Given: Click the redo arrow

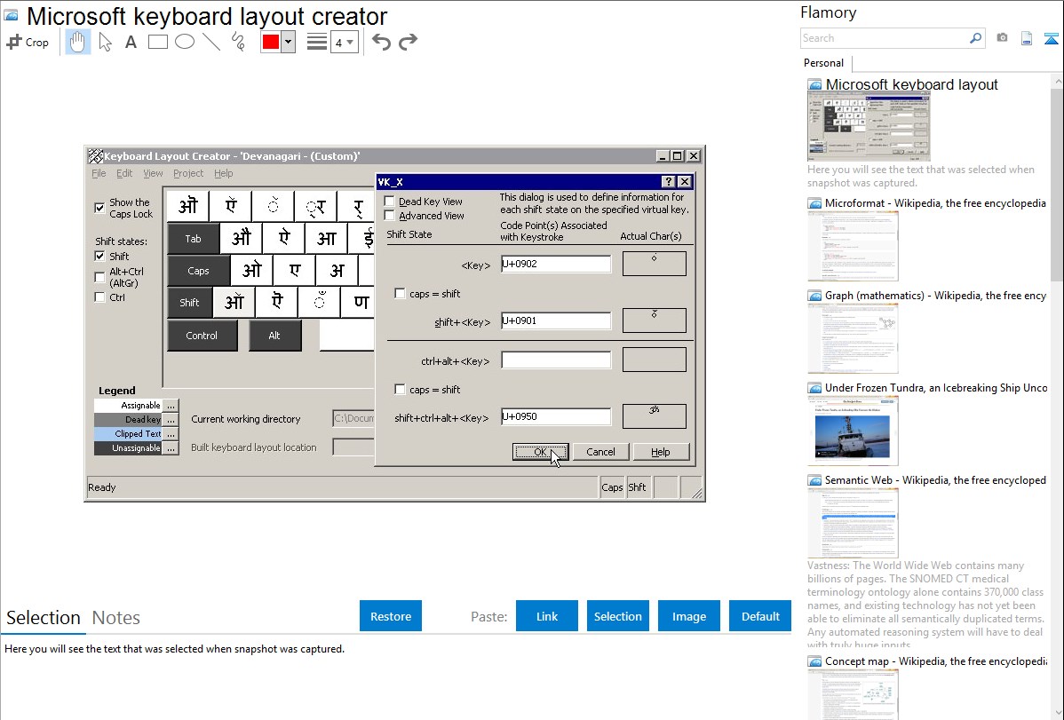Looking at the screenshot, I should (x=408, y=42).
